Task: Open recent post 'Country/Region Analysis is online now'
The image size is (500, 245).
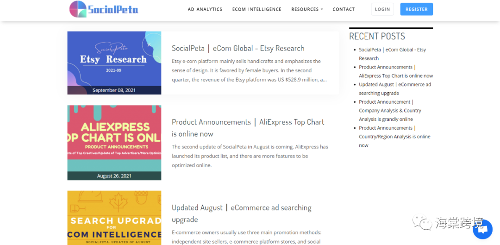Action: 394,137
